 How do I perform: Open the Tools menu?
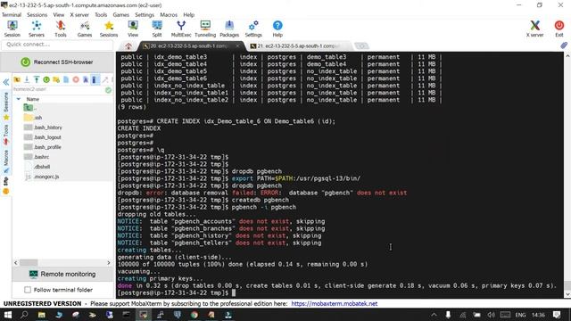pyautogui.click(x=101, y=15)
